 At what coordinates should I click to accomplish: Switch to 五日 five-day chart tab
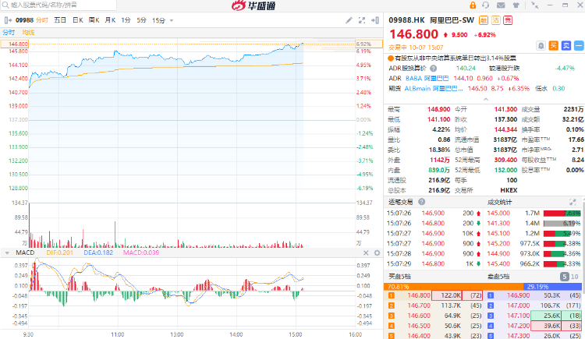tap(60, 20)
